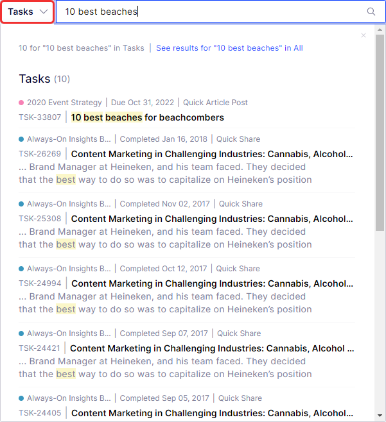Close the search results panel

pyautogui.click(x=364, y=35)
